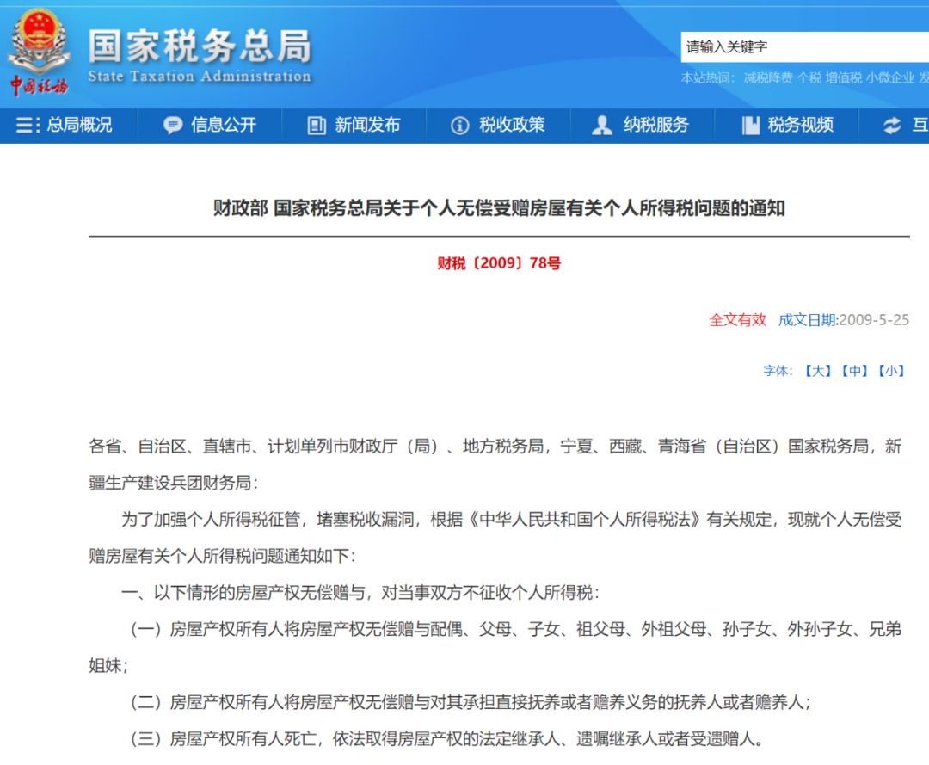Viewport: 929px width, 765px height.
Task: Open the 总局概况 menu
Action: (79, 125)
